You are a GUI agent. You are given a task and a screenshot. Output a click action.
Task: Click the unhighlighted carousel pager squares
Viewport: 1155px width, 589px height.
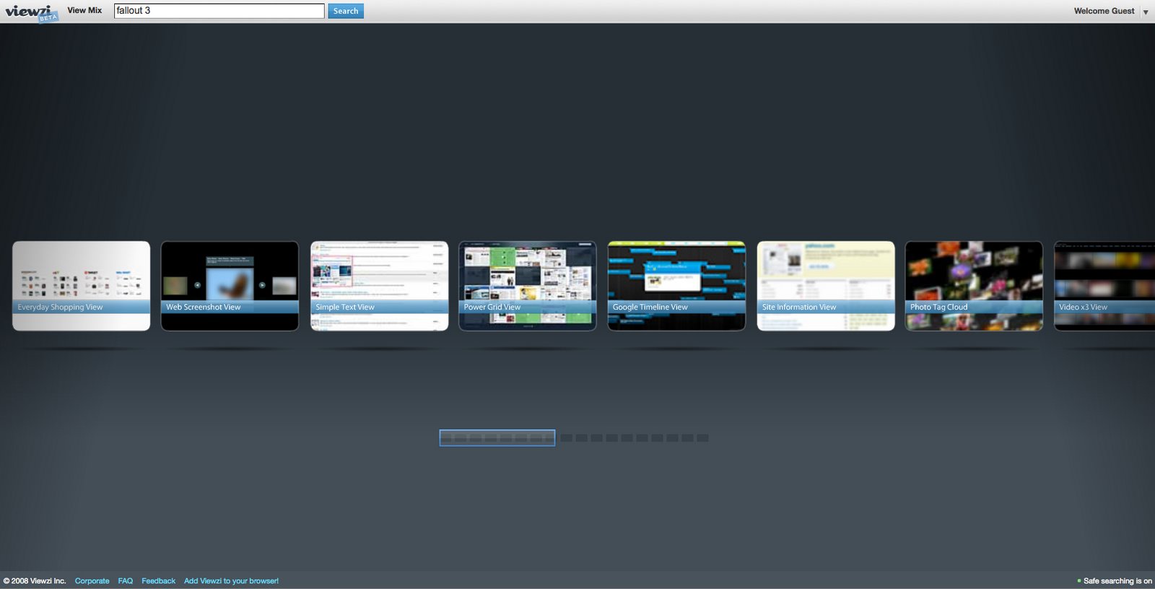(635, 438)
